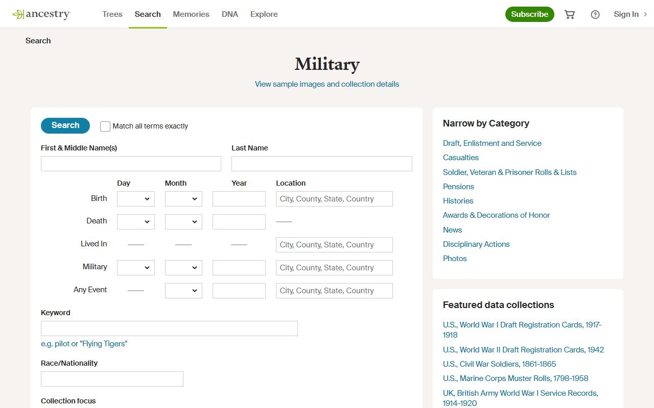Open the Casualties category
The image size is (654, 408).
461,158
